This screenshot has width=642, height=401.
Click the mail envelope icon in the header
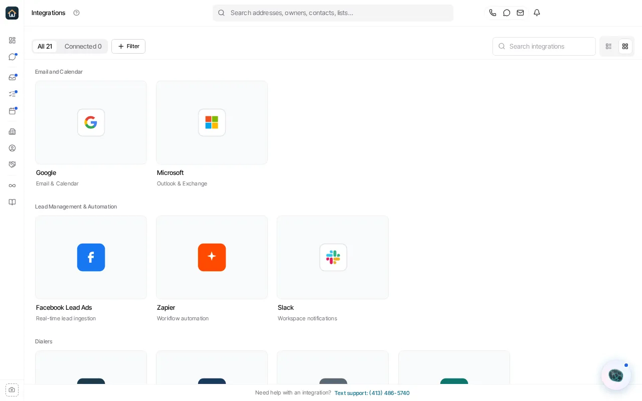[x=520, y=13]
